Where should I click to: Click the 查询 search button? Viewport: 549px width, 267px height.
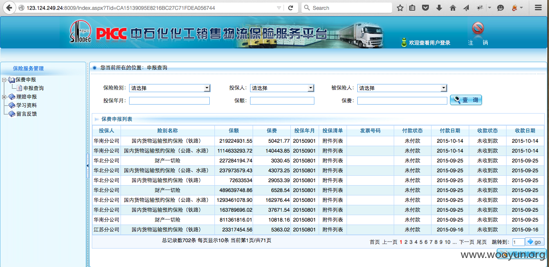click(466, 100)
